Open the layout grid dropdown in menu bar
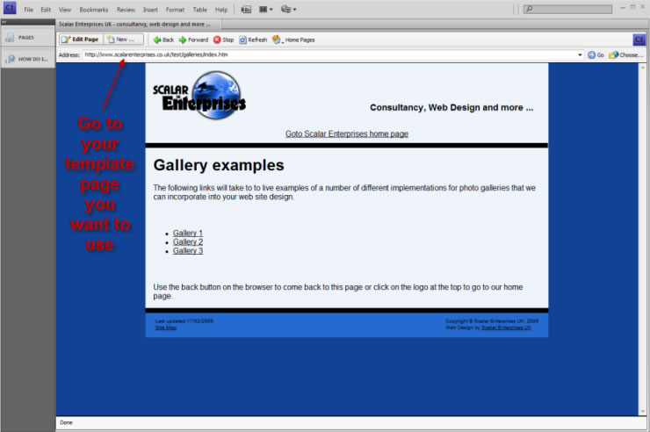 tap(266, 9)
